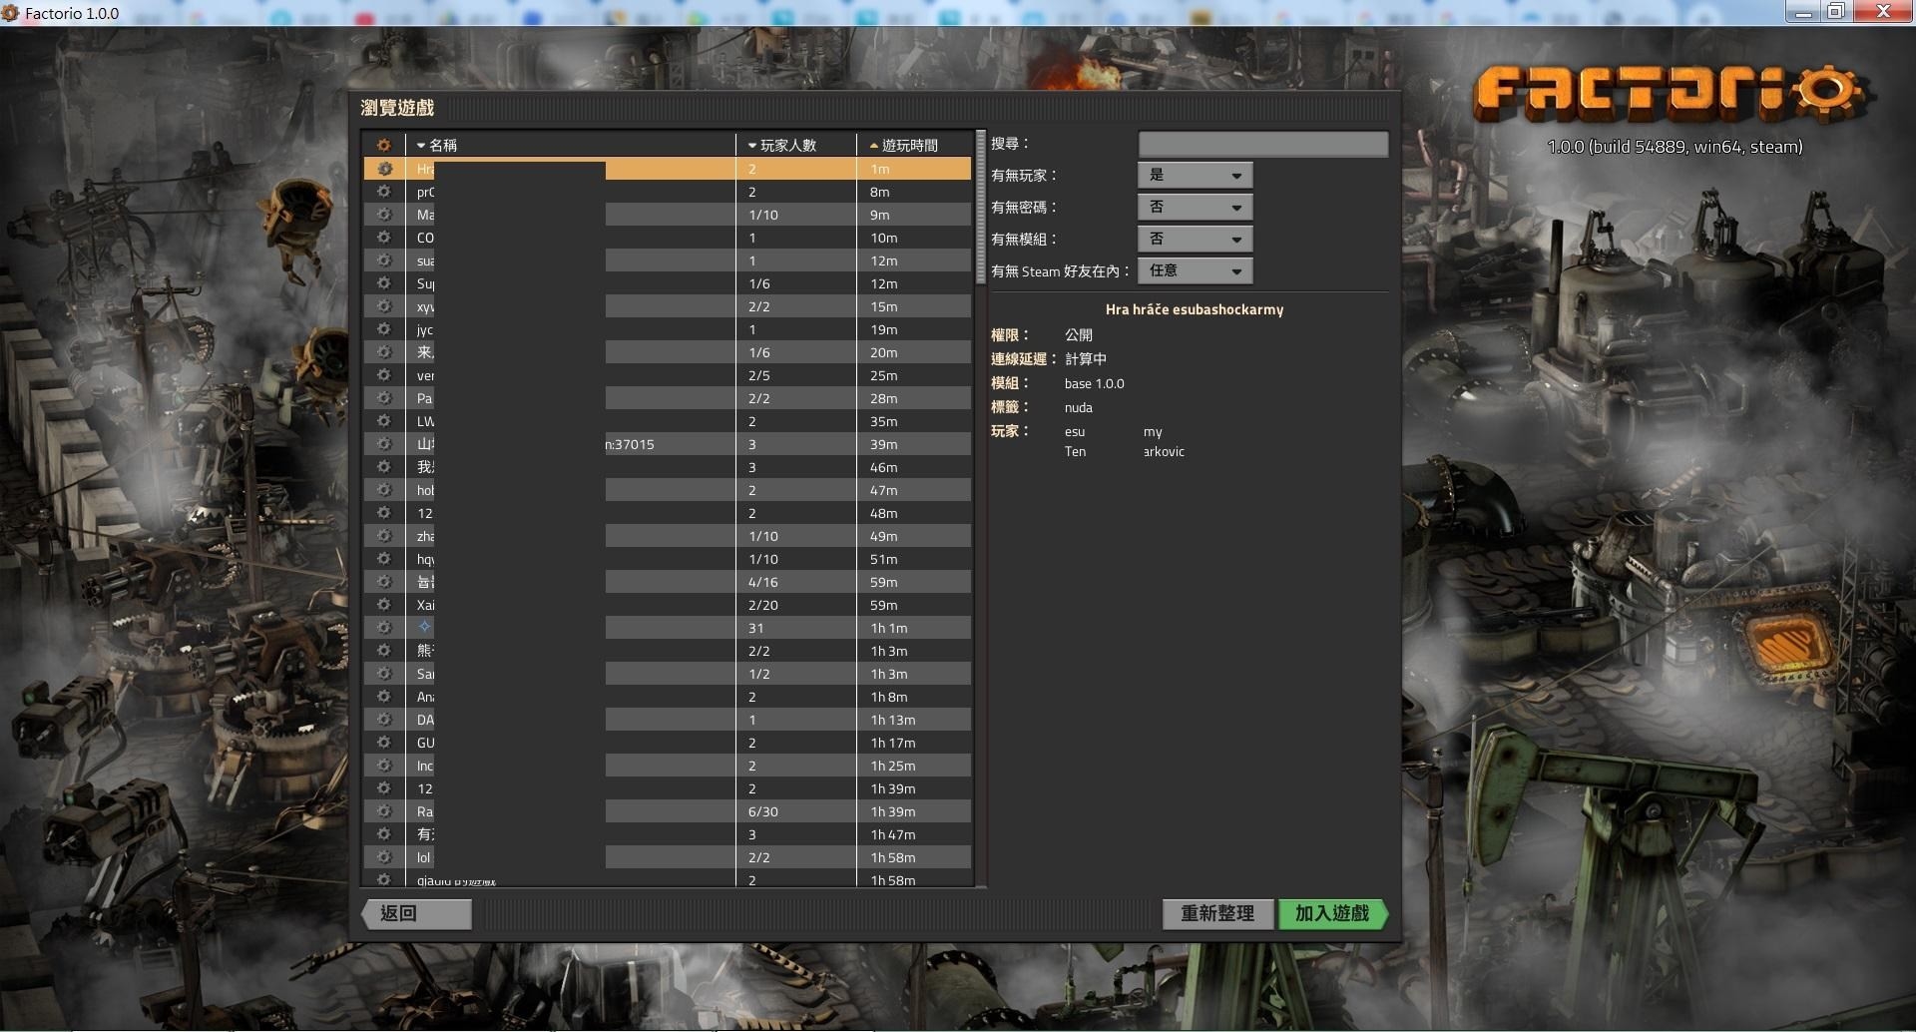
Task: Click the 1h 39m row with 2 players
Action: (x=668, y=788)
